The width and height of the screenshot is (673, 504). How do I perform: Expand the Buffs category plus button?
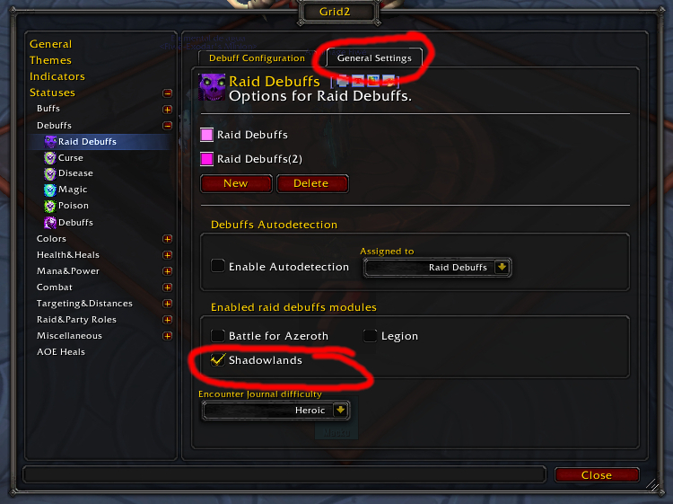[168, 109]
